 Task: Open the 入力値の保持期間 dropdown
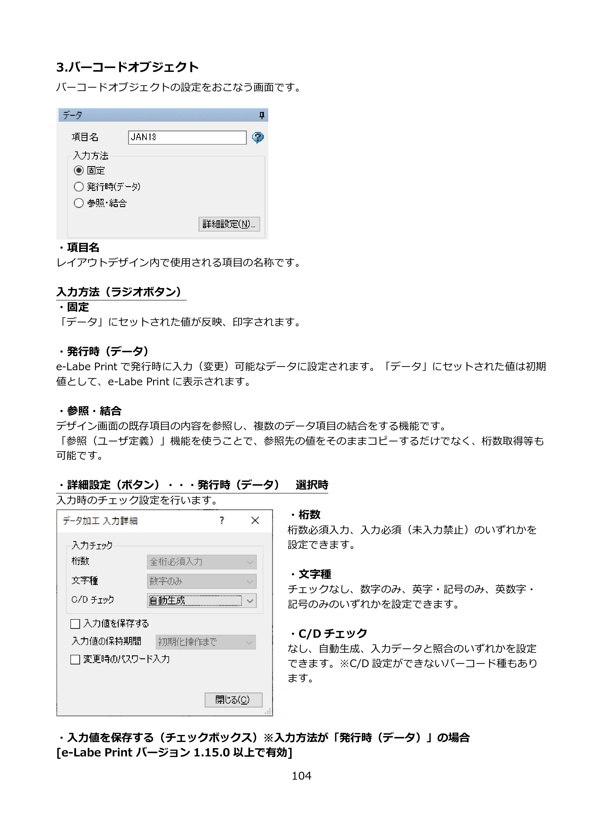pyautogui.click(x=206, y=642)
